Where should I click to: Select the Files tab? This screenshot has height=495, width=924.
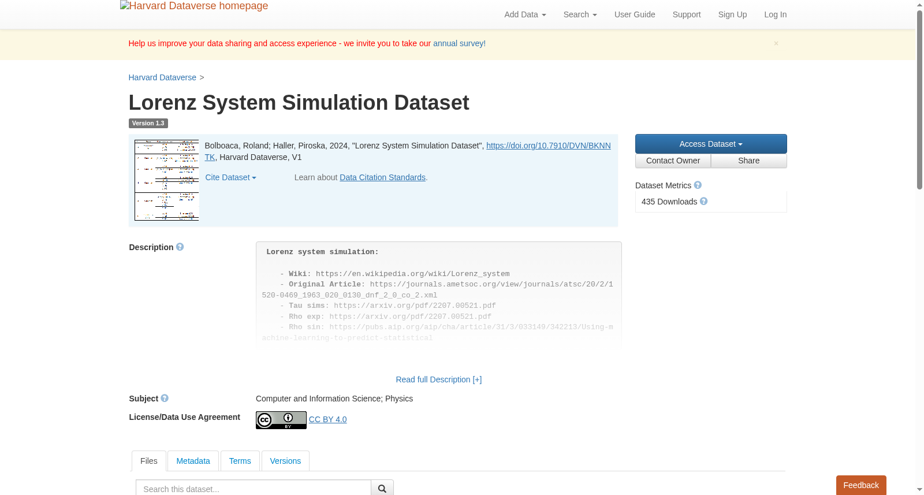point(149,461)
